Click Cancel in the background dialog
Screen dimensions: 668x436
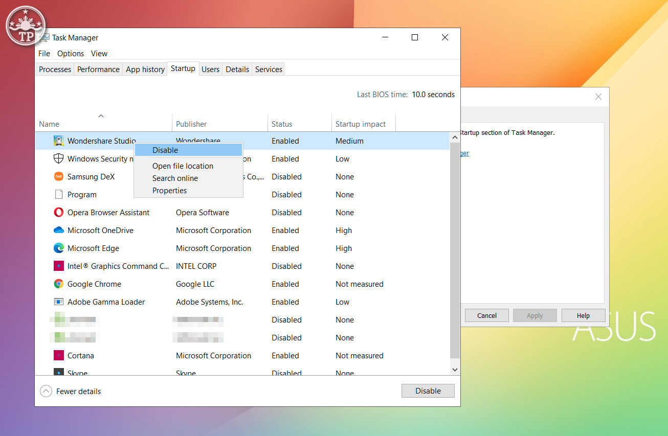(x=487, y=315)
